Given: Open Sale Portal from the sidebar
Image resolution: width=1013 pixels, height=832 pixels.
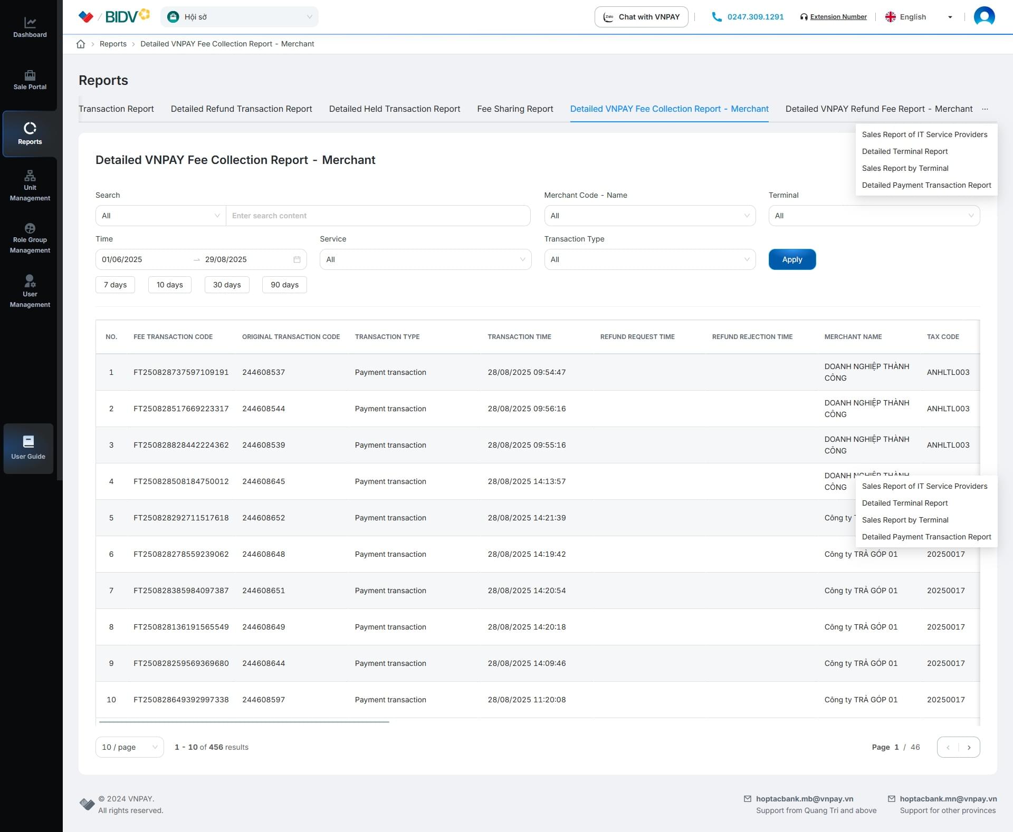Looking at the screenshot, I should point(30,80).
